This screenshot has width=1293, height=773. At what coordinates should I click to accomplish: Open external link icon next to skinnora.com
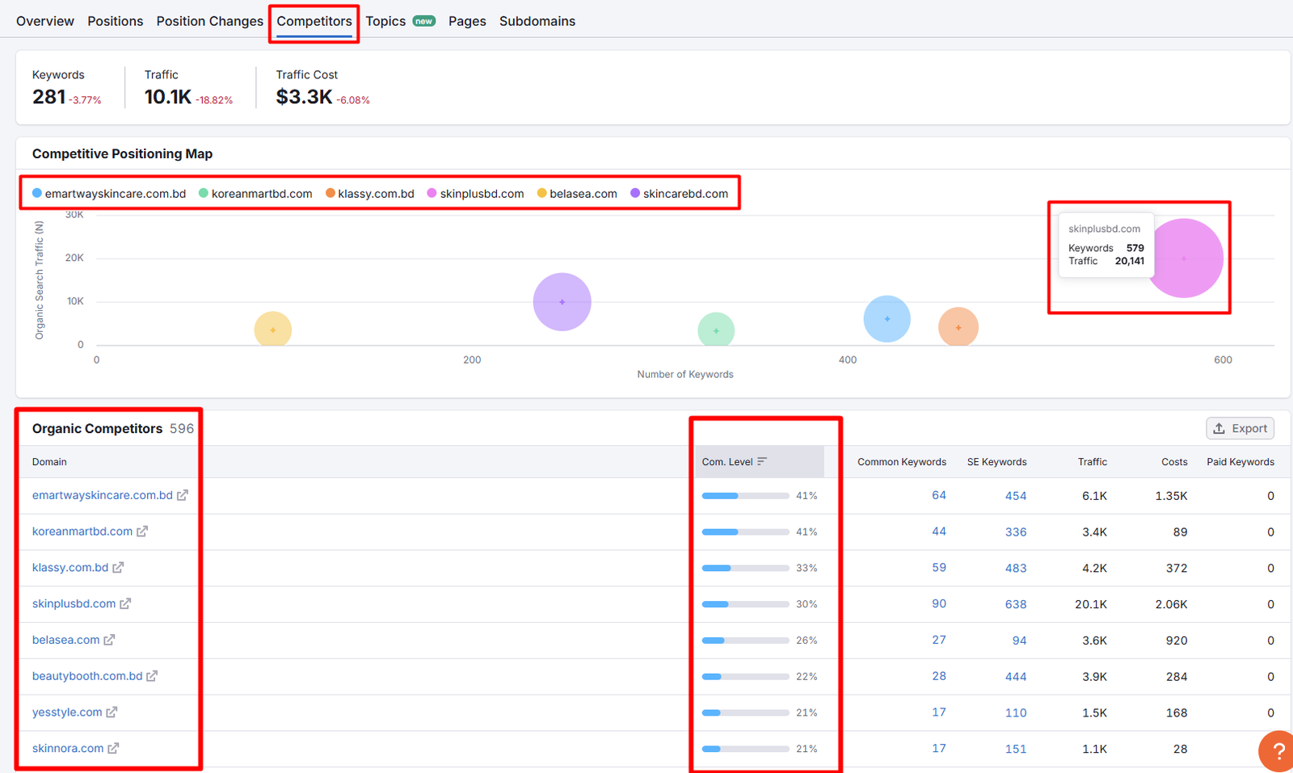pyautogui.click(x=113, y=749)
